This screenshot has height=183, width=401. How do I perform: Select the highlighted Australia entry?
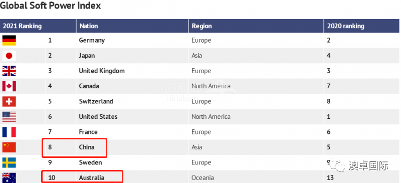[82, 177]
